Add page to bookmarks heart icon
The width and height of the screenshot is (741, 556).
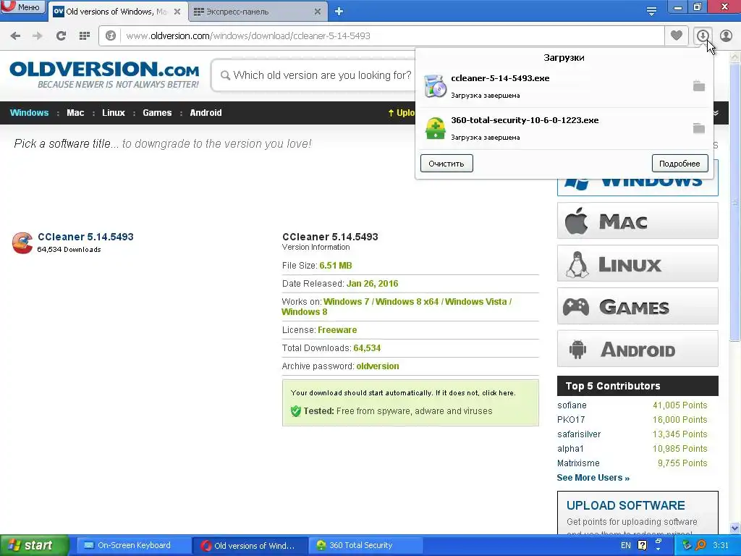tap(677, 35)
